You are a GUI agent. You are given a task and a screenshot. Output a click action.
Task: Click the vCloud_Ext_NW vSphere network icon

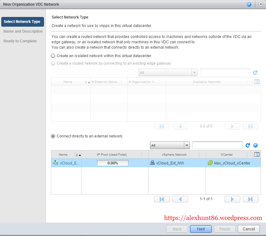pyautogui.click(x=152, y=163)
